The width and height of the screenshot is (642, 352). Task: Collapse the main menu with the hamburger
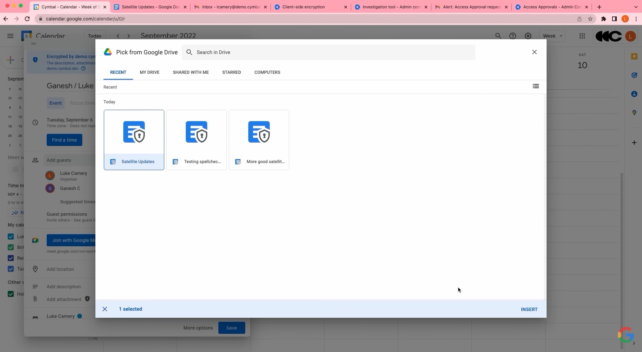pyautogui.click(x=10, y=36)
